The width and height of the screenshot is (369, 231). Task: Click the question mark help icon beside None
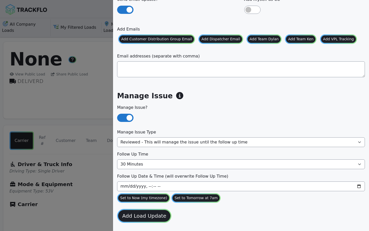(x=72, y=60)
